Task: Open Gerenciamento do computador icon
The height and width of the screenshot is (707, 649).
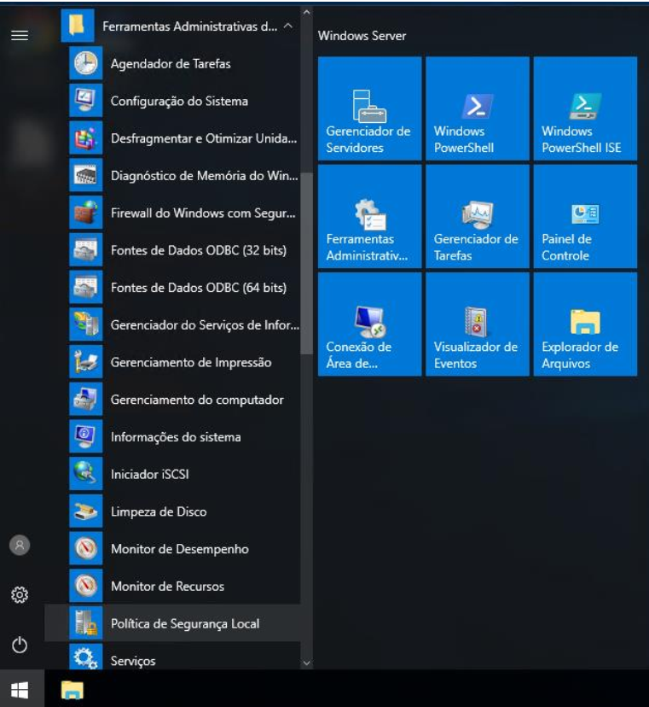Action: (x=85, y=400)
